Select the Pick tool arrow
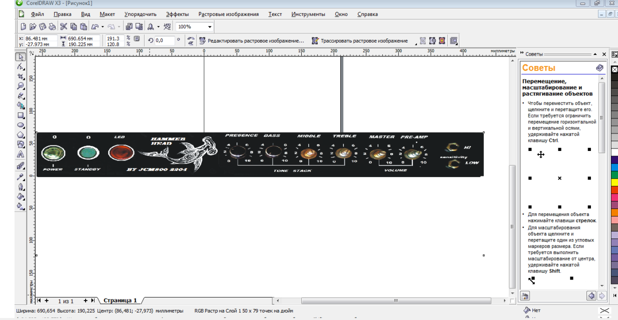 click(x=21, y=57)
